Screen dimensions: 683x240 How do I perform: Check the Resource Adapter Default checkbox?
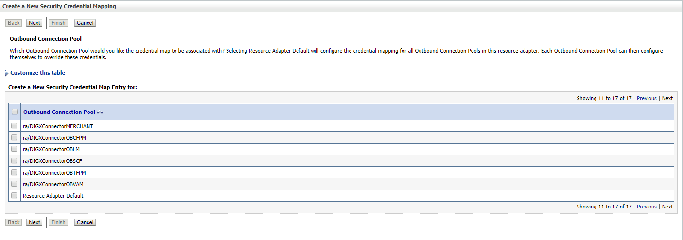(14, 195)
